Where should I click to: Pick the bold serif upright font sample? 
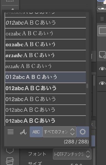coord(45,44)
